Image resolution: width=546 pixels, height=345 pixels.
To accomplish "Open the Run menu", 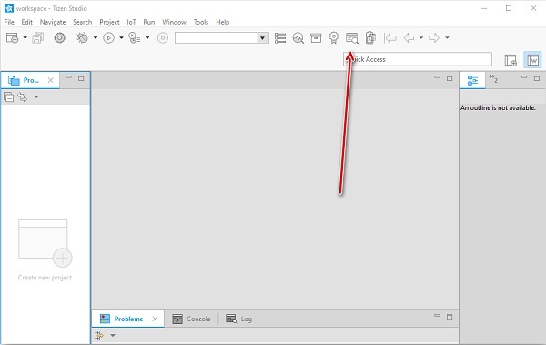I will pos(149,22).
